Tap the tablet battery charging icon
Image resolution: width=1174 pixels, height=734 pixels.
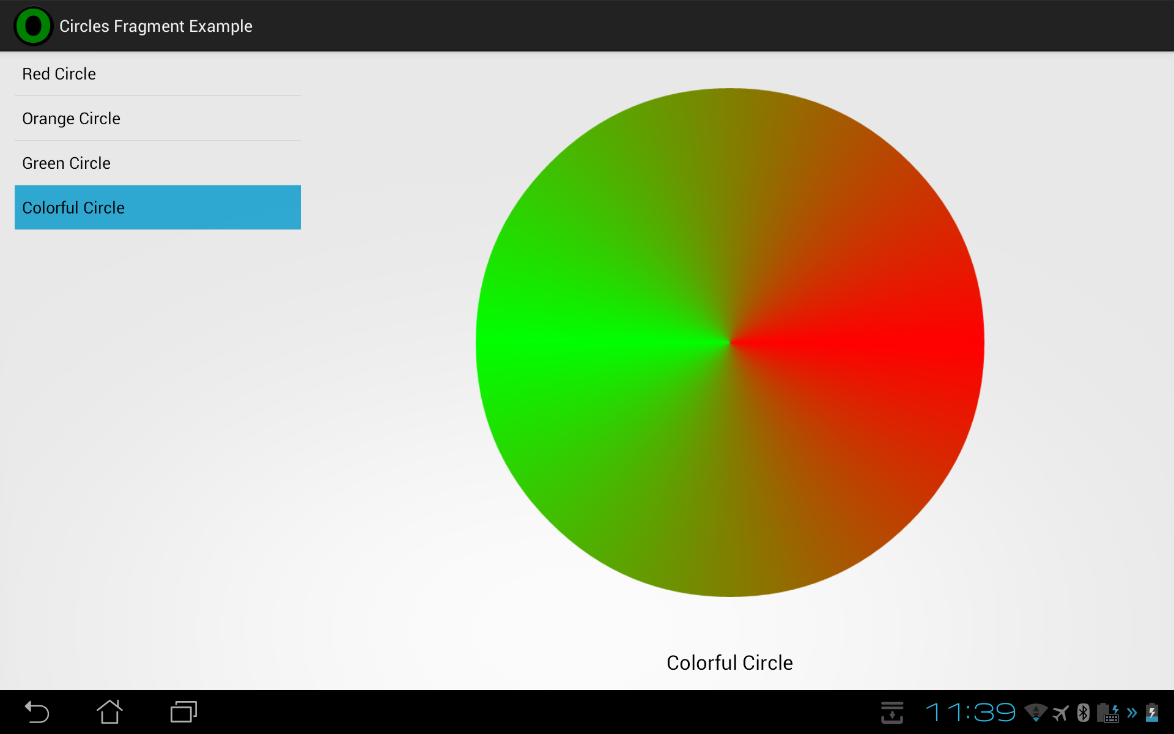[1152, 713]
